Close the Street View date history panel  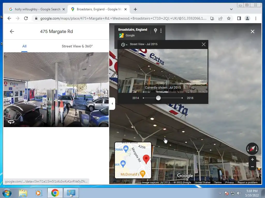click(204, 44)
